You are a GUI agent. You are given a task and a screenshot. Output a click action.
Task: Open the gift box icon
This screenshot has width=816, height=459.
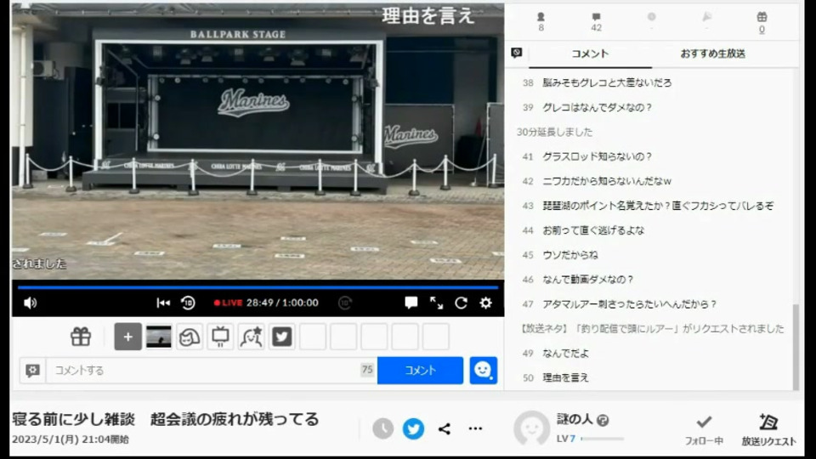[81, 337]
